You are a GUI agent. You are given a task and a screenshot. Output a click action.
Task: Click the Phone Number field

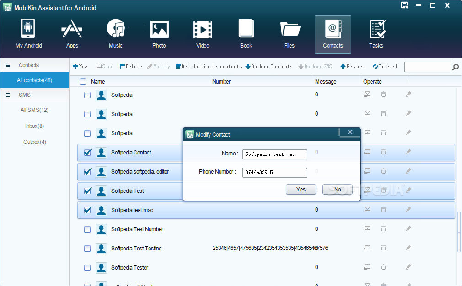[274, 172]
